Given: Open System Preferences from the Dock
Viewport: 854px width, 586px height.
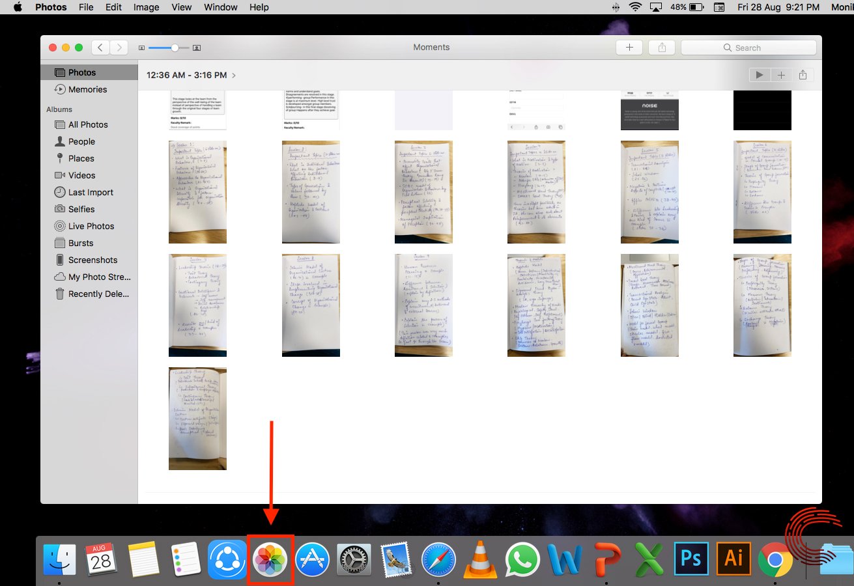Looking at the screenshot, I should click(x=354, y=560).
